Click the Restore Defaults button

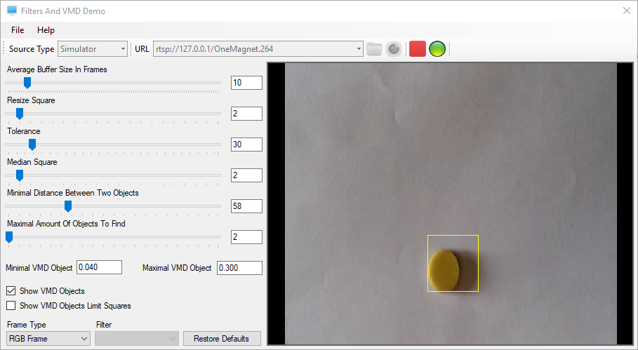(221, 339)
